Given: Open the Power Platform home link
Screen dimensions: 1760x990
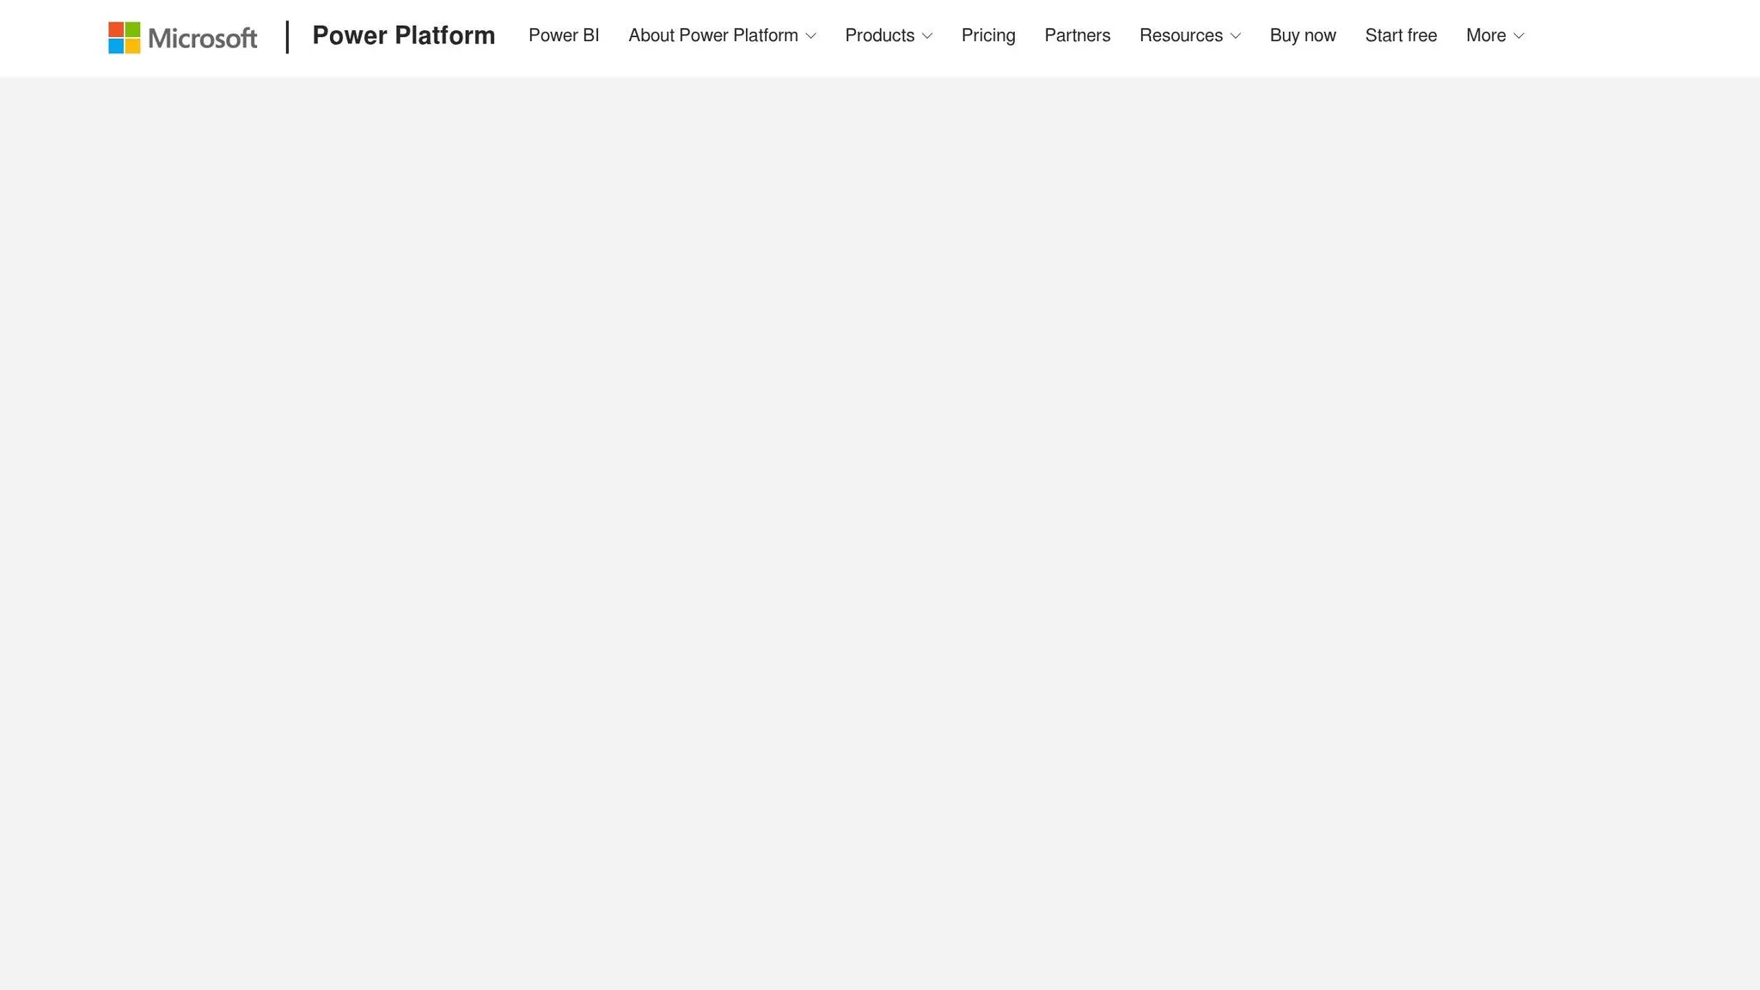Looking at the screenshot, I should tap(404, 35).
